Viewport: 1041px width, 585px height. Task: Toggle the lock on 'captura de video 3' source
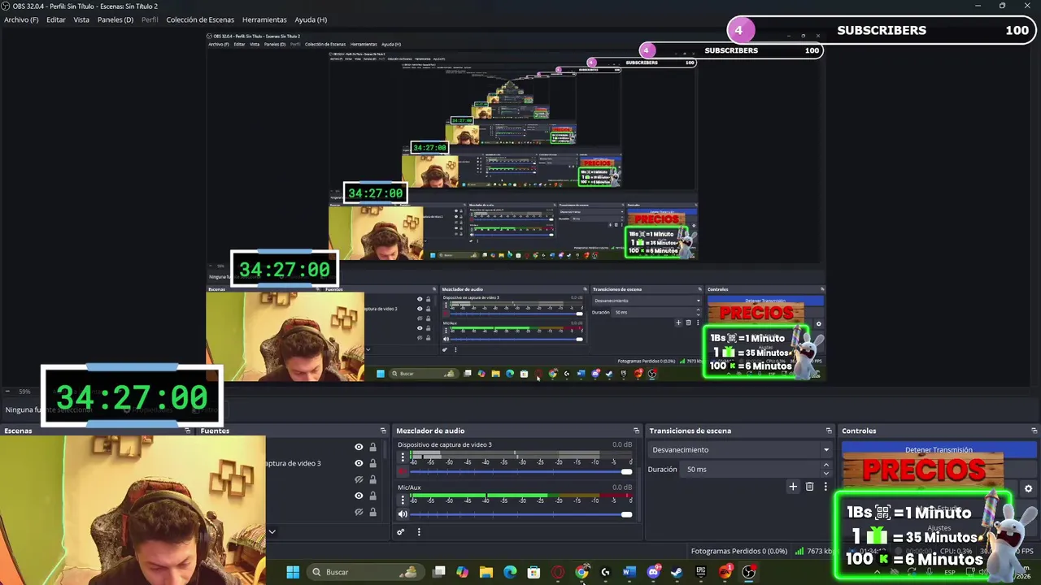tap(373, 463)
